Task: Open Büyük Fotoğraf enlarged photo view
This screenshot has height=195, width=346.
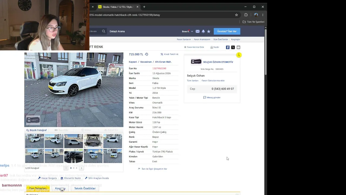Action: click(x=36, y=130)
